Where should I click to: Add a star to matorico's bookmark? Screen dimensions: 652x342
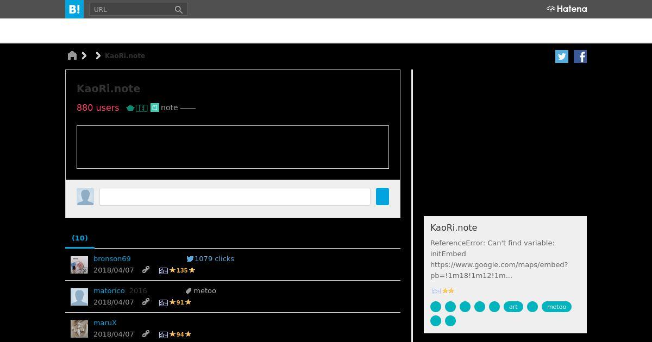click(x=163, y=302)
